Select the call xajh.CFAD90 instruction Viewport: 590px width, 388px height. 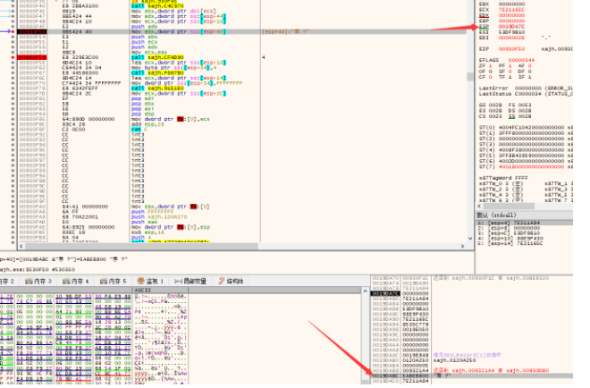(157, 57)
